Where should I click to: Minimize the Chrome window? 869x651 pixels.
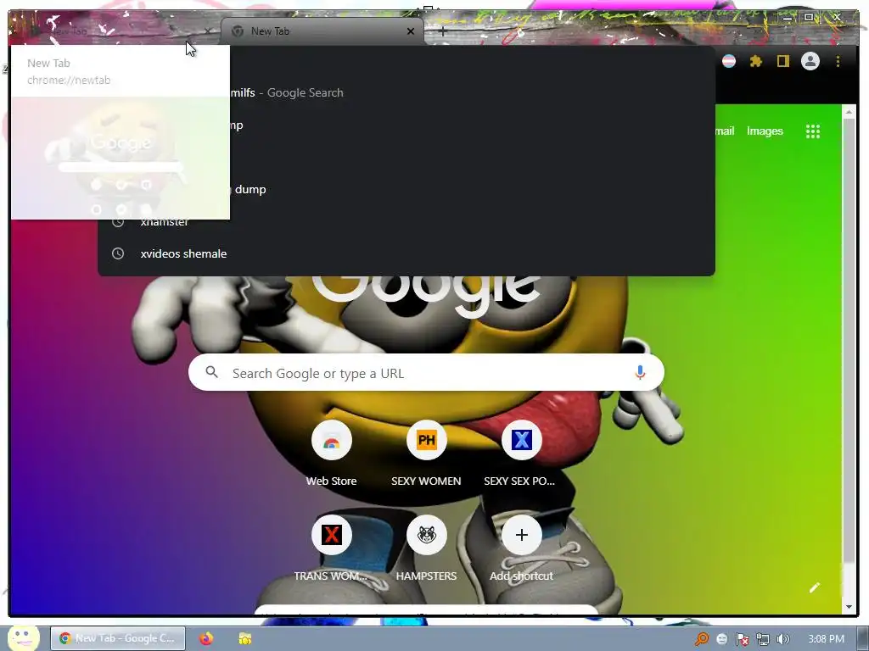788,18
